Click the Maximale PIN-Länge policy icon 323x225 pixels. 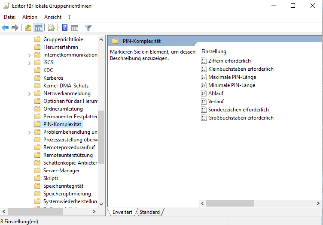204,77
